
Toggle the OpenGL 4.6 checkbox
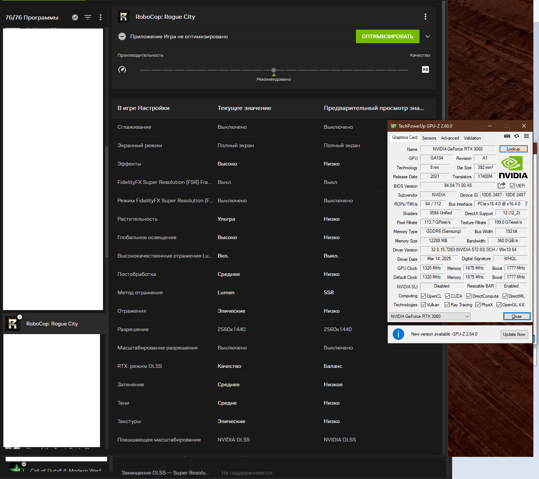(x=499, y=305)
